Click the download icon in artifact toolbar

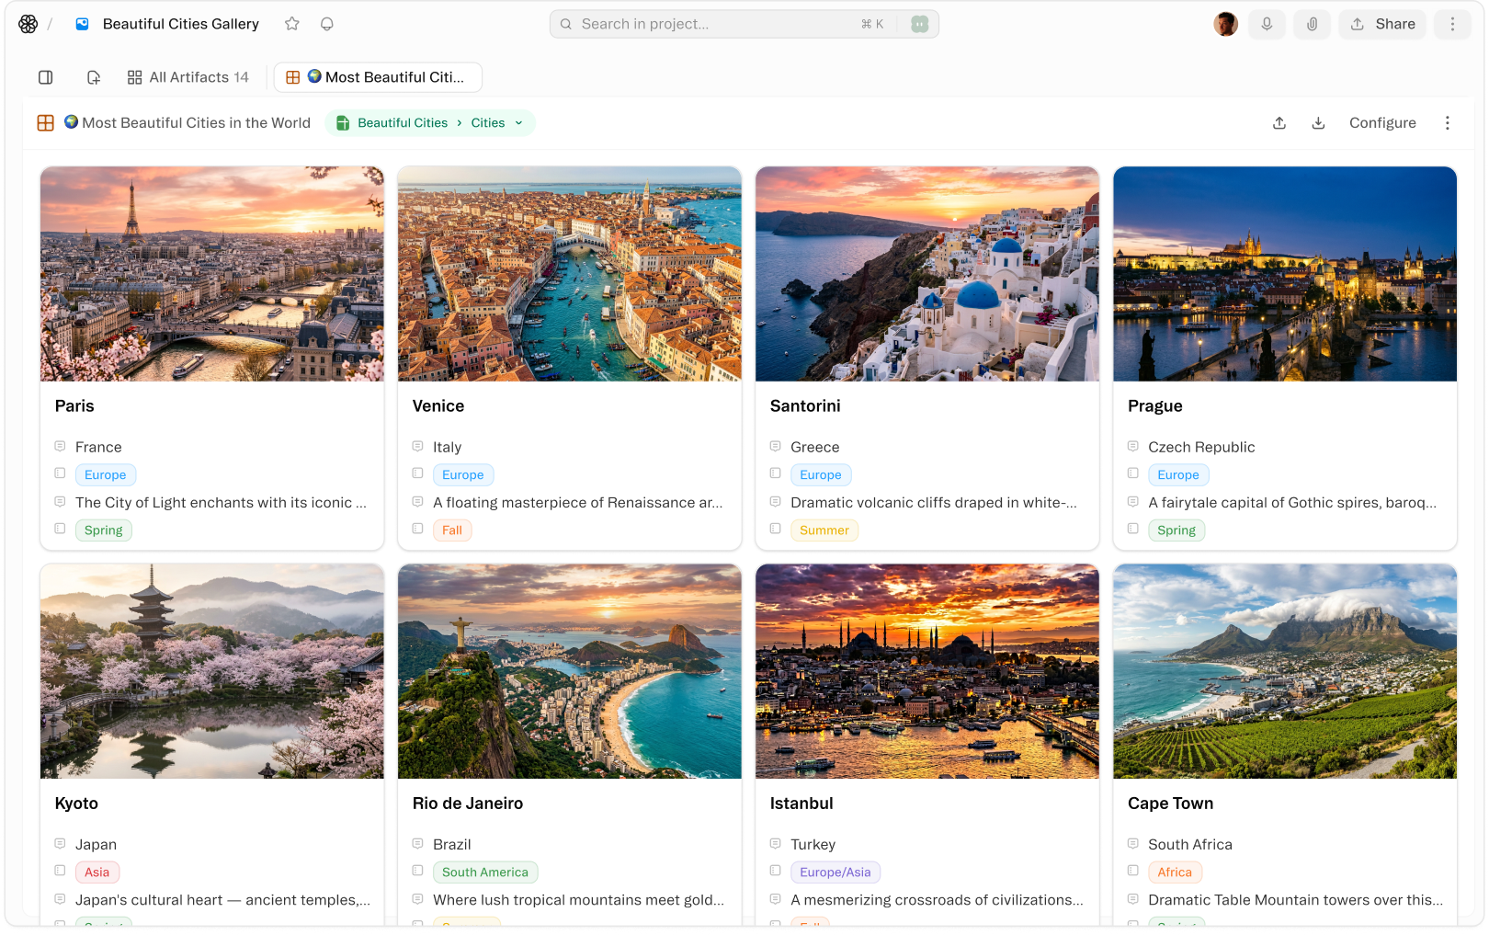[1318, 123]
